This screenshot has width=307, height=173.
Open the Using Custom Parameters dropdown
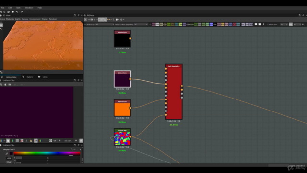141,25
